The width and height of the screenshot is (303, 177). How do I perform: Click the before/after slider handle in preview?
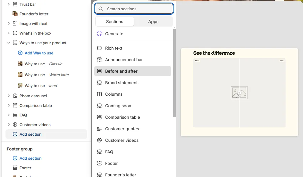tap(240, 93)
